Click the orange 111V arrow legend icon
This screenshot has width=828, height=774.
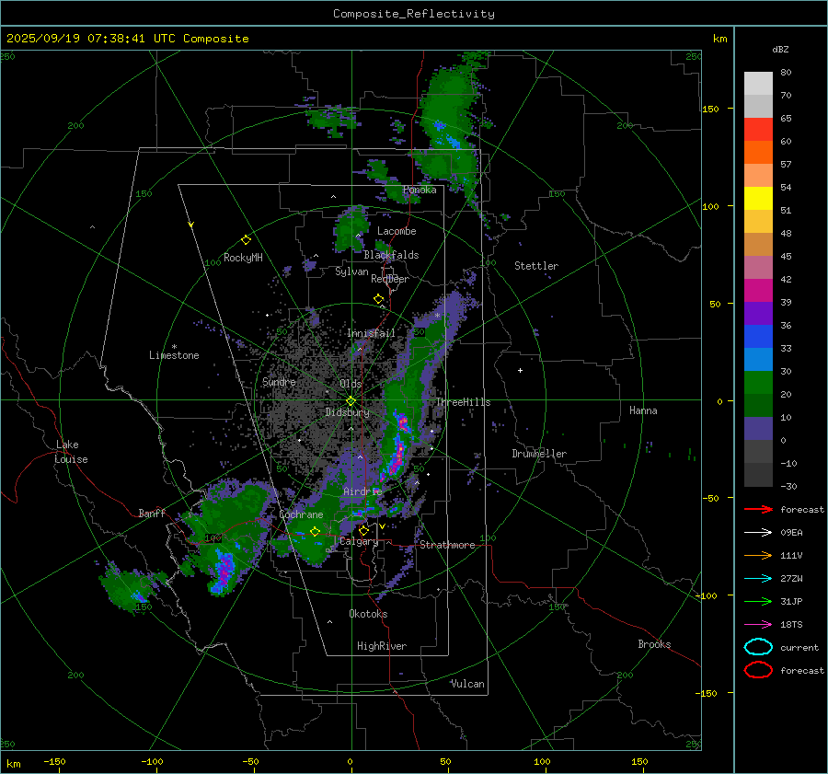(757, 555)
